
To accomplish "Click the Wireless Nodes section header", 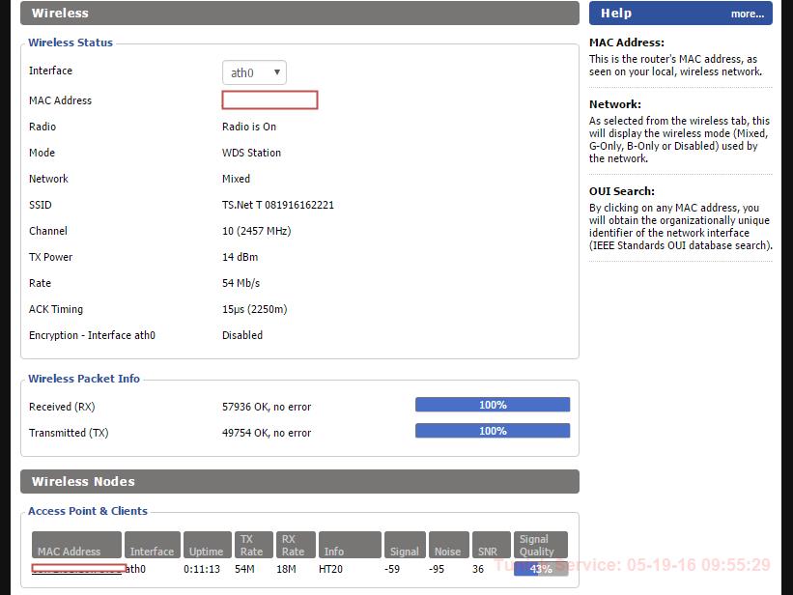I will (x=299, y=481).
